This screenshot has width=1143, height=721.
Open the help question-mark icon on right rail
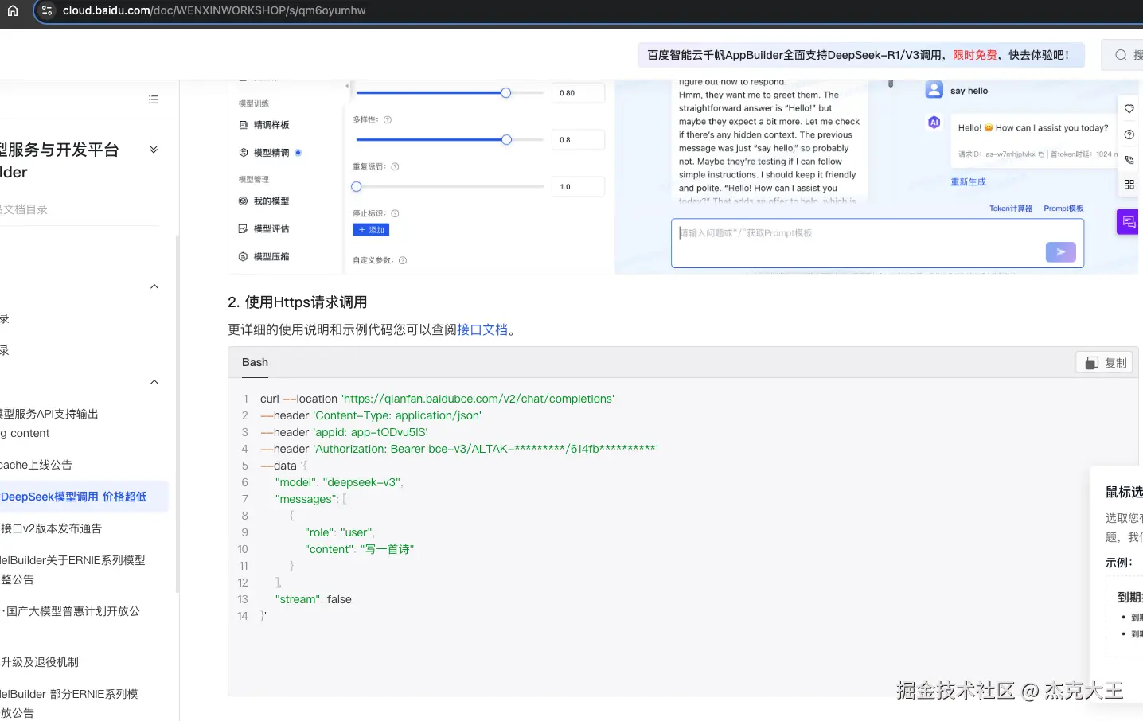tap(1129, 134)
